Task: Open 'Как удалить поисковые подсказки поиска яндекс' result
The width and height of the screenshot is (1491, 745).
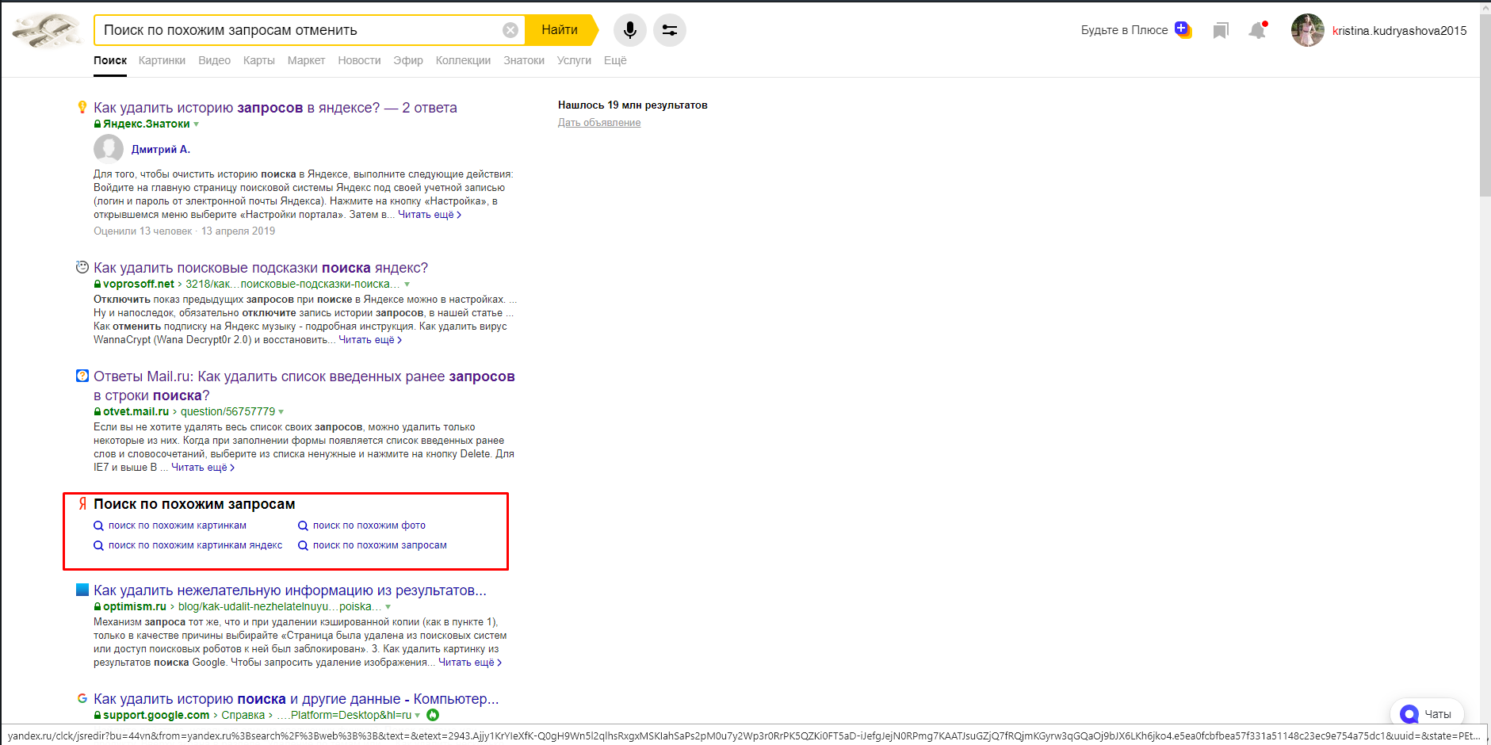Action: tap(261, 268)
